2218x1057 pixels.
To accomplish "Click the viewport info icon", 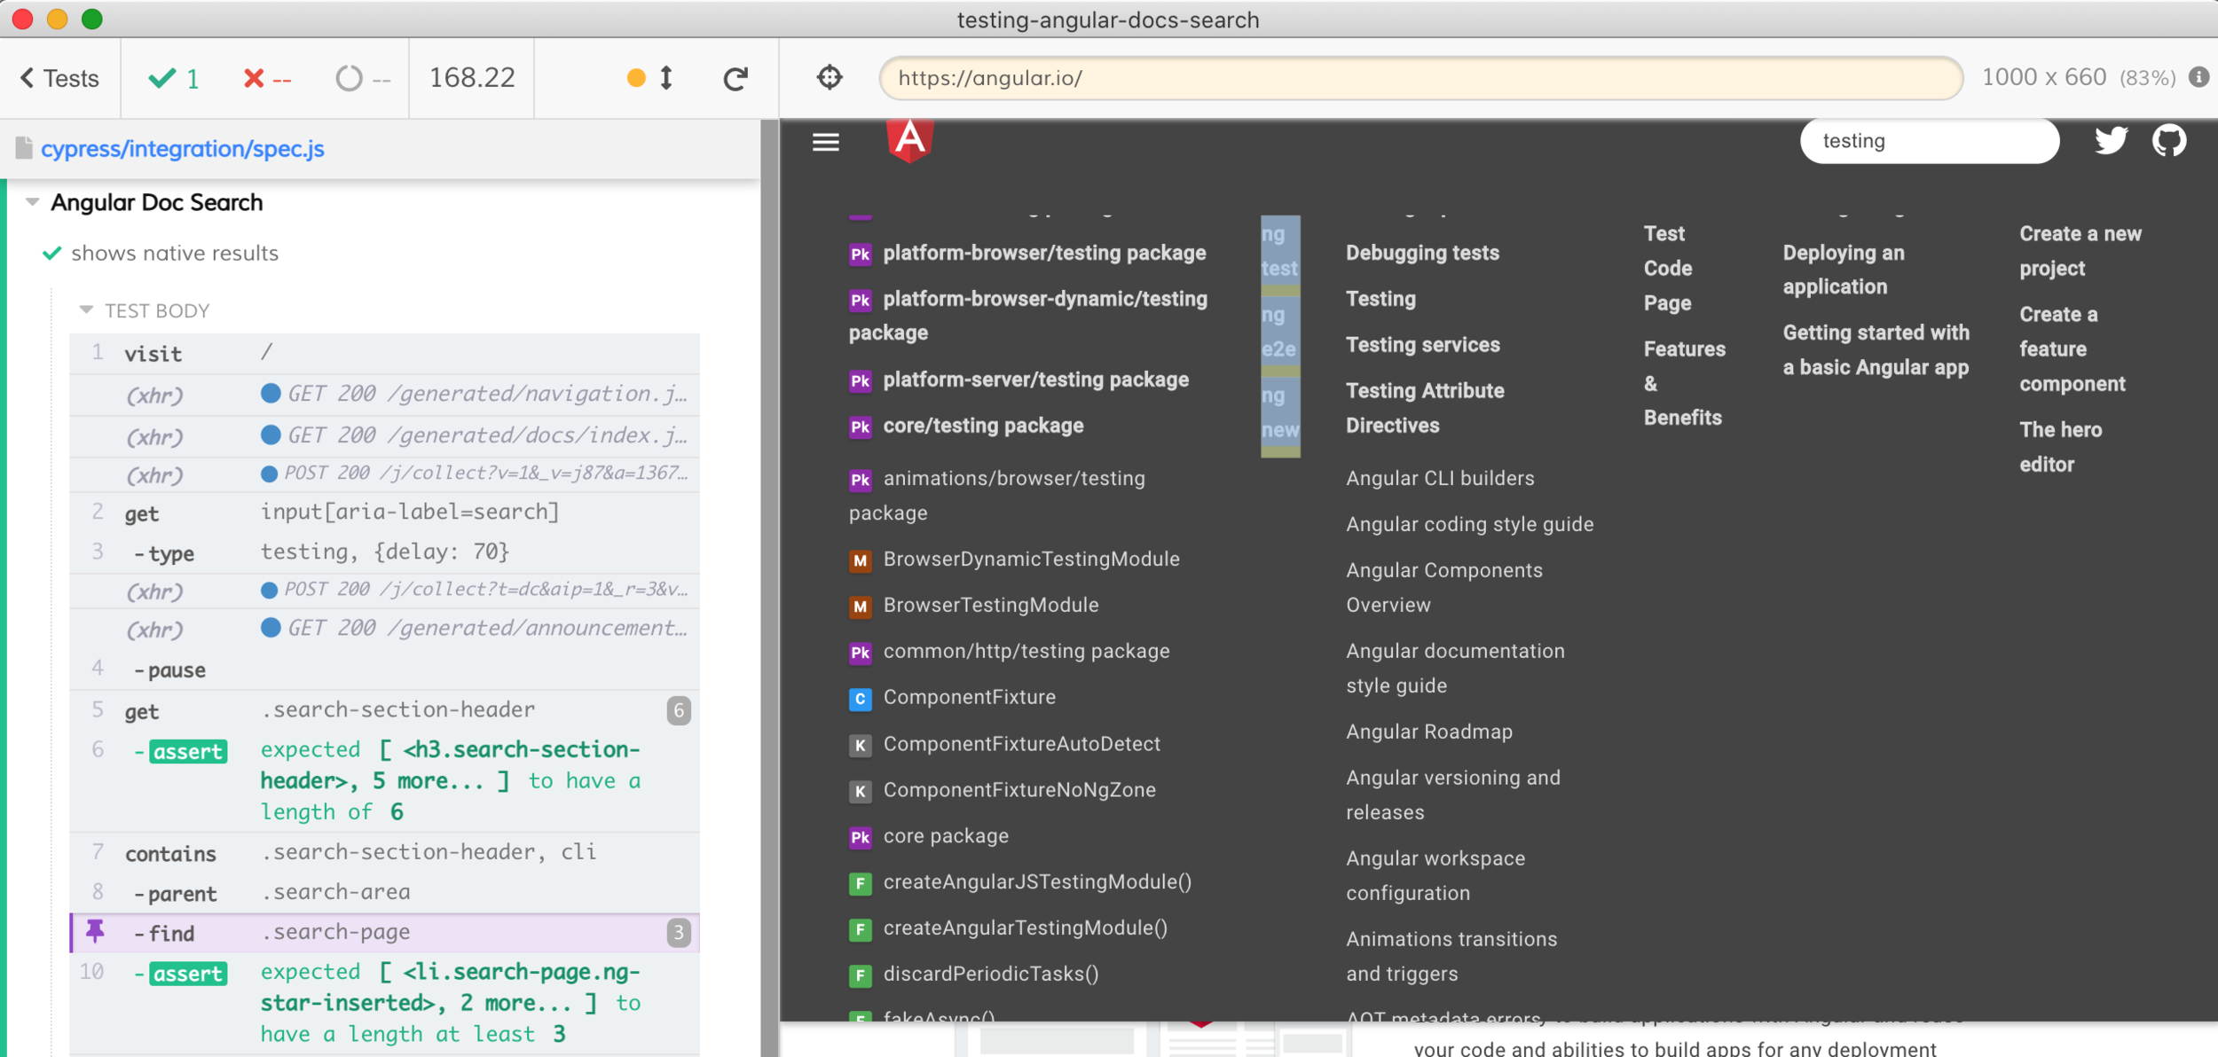I will [2198, 77].
